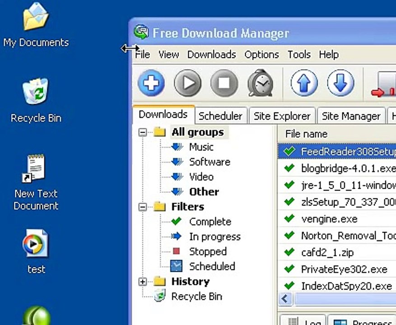
Task: Open My Documents desktop icon
Action: pos(36,16)
